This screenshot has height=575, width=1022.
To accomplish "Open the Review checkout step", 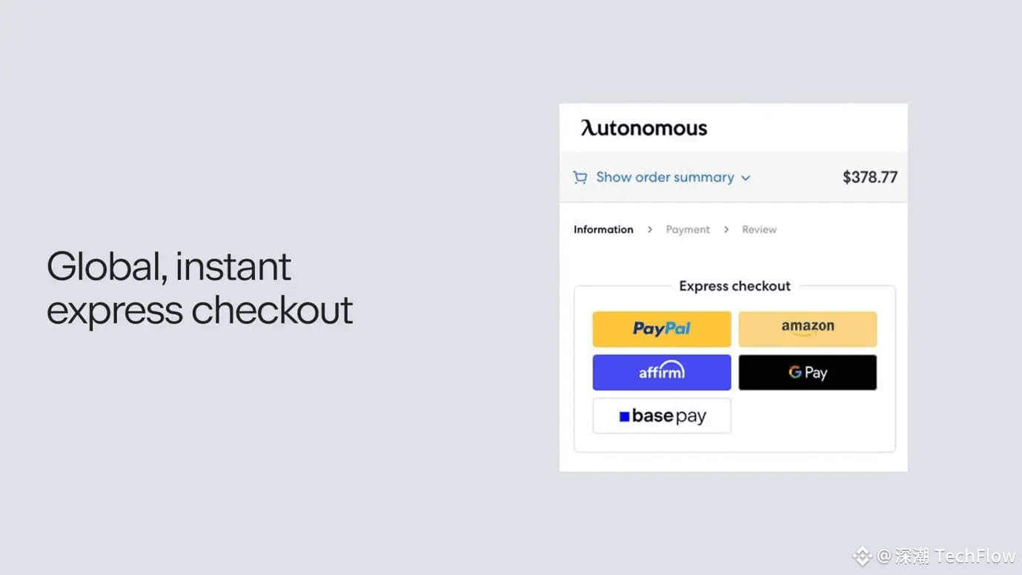I will [759, 229].
